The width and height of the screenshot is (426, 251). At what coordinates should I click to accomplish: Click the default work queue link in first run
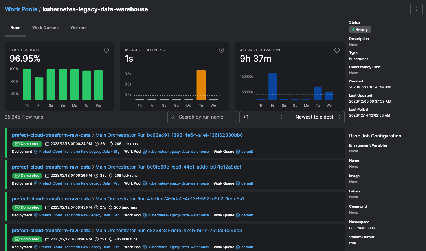pos(247,152)
